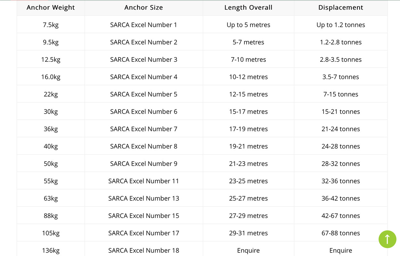Screen dimensions: 400x256
Task: Click the 7-10 metres cell
Action: pos(249,59)
